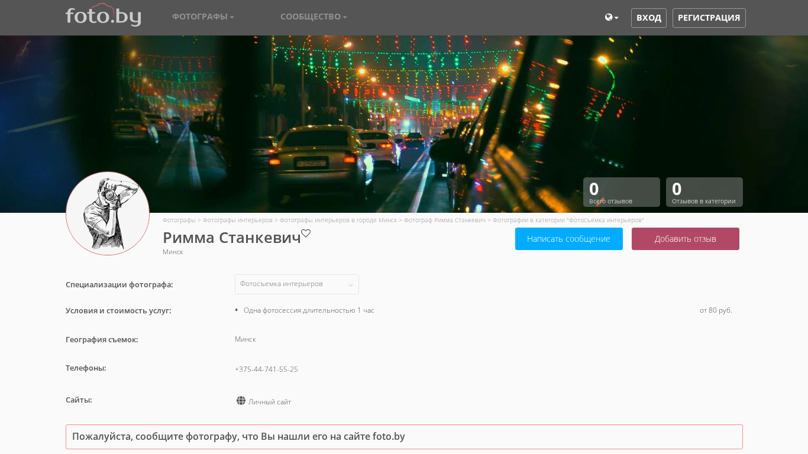
Task: Click the notice about foto.by referral
Action: [404, 437]
